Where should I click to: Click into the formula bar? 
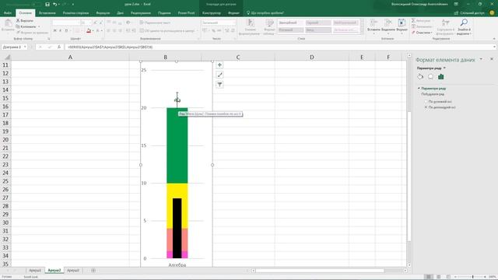click(279, 47)
